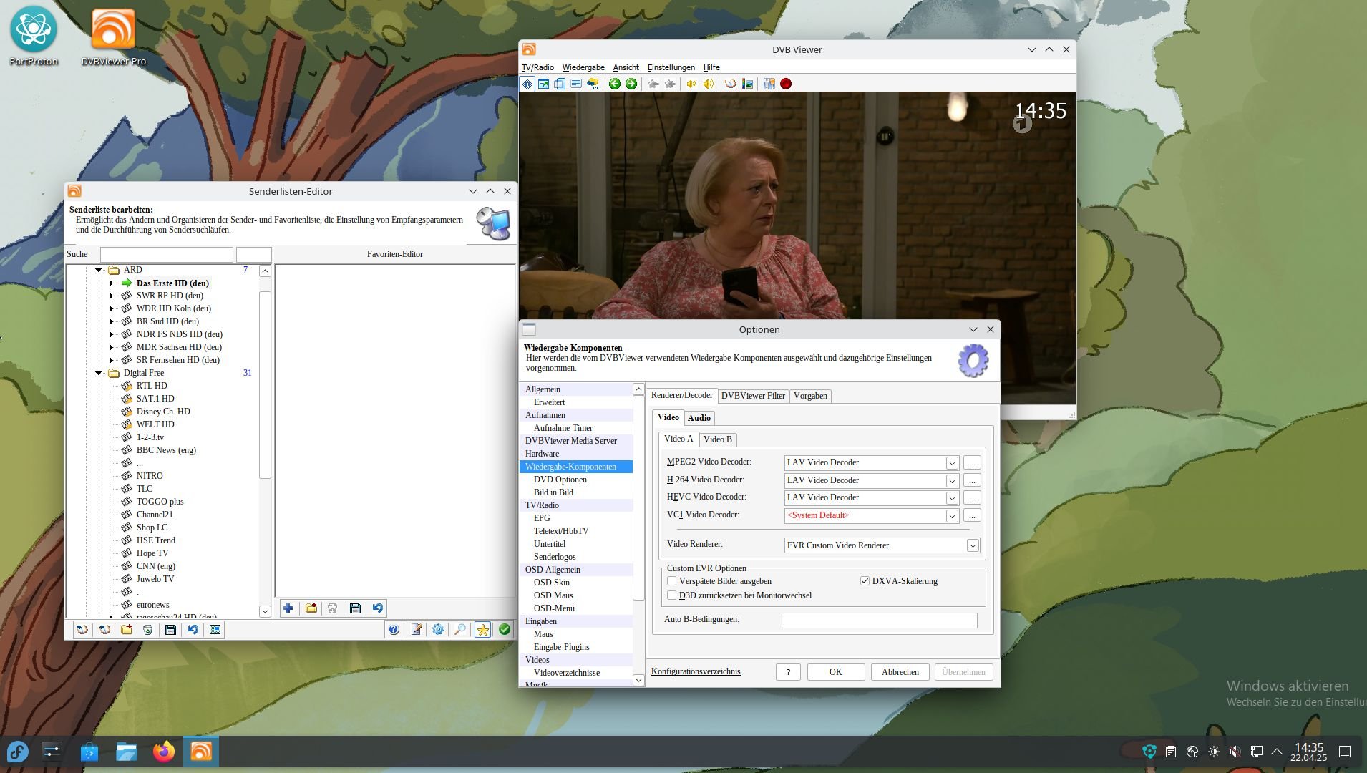Click the green next channel arrow
Viewport: 1367px width, 773px height.
click(631, 84)
